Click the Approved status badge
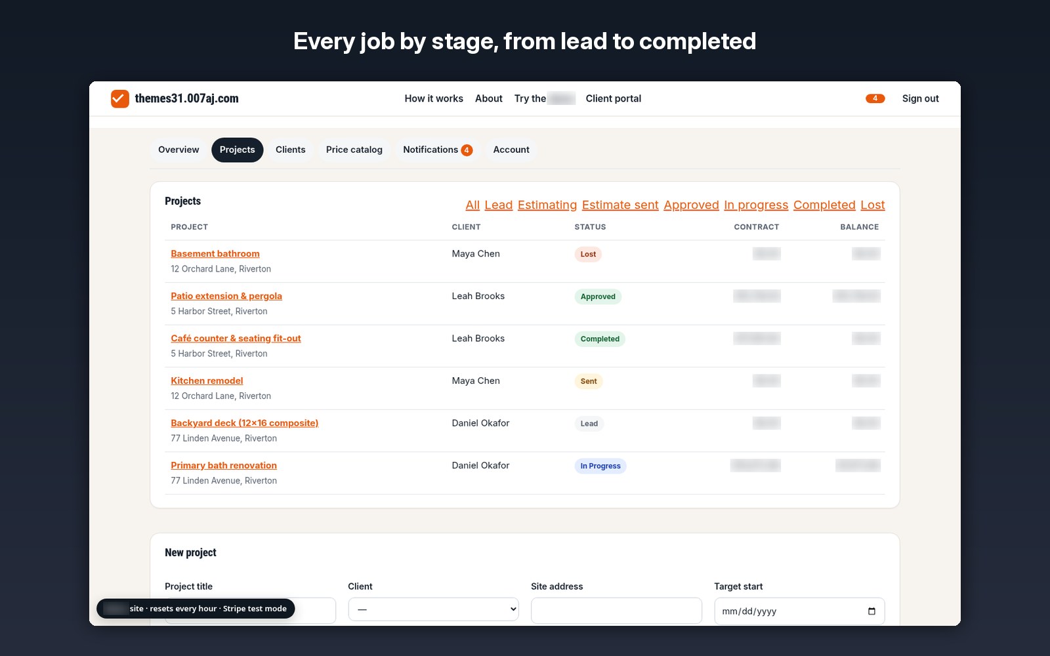This screenshot has height=656, width=1050. click(x=598, y=297)
